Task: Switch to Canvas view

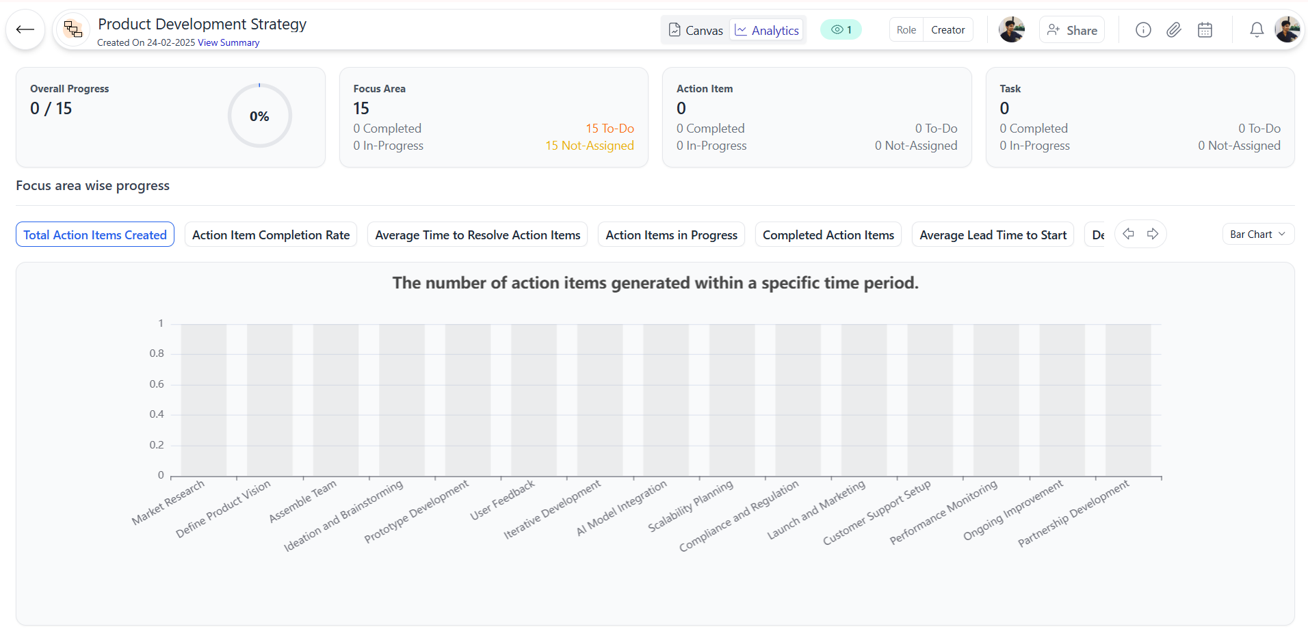Action: 696,30
